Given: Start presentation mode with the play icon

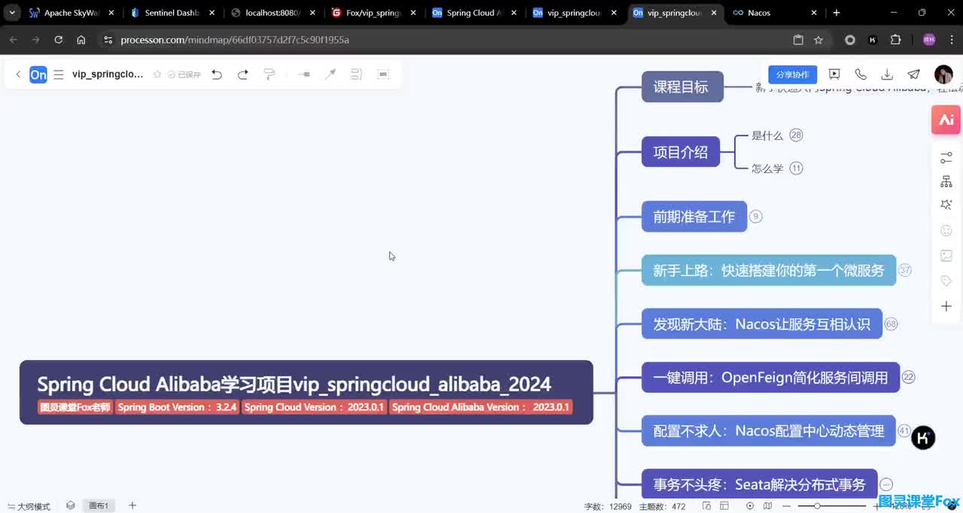Looking at the screenshot, I should coord(834,74).
